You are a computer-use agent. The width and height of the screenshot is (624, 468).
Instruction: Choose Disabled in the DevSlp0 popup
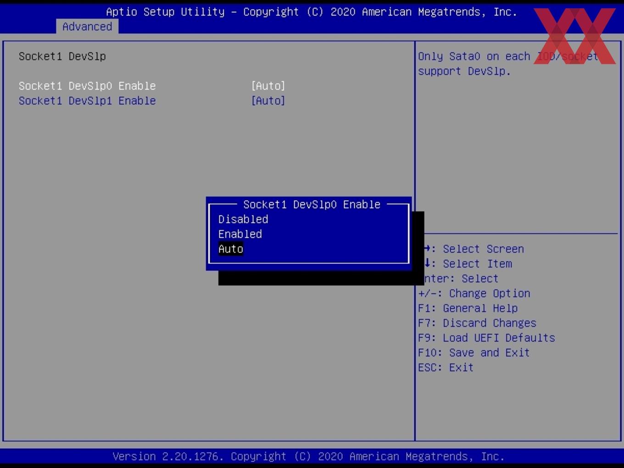[243, 219]
